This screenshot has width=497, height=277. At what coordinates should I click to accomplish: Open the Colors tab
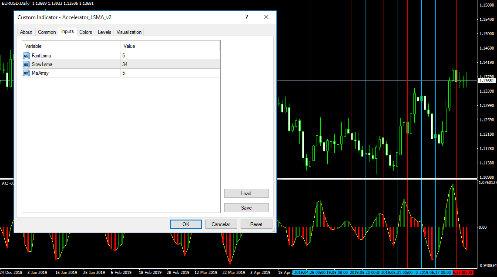coord(86,32)
